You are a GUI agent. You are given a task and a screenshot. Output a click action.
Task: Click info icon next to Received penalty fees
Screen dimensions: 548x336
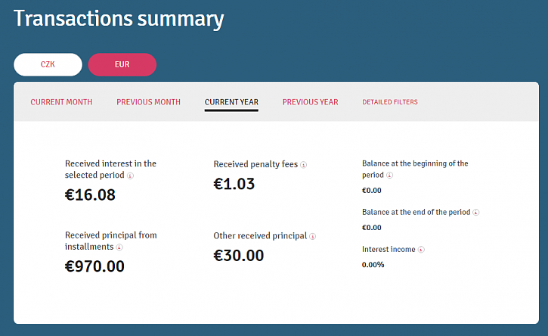[x=303, y=165]
